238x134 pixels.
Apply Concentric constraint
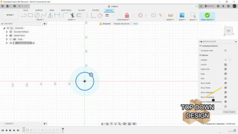[140, 15]
